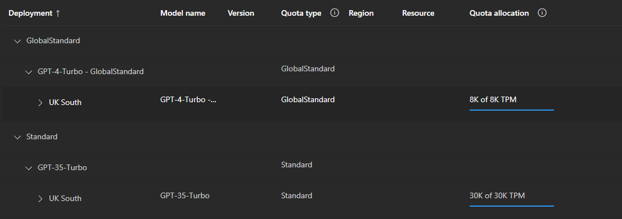Sort by the Deployment column header
The height and width of the screenshot is (219, 622).
pos(30,13)
